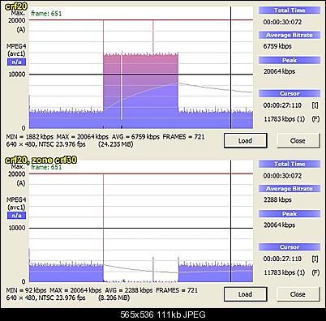Click the (24.235 MB) file size text
This screenshot has width=326, height=321.
(116, 144)
